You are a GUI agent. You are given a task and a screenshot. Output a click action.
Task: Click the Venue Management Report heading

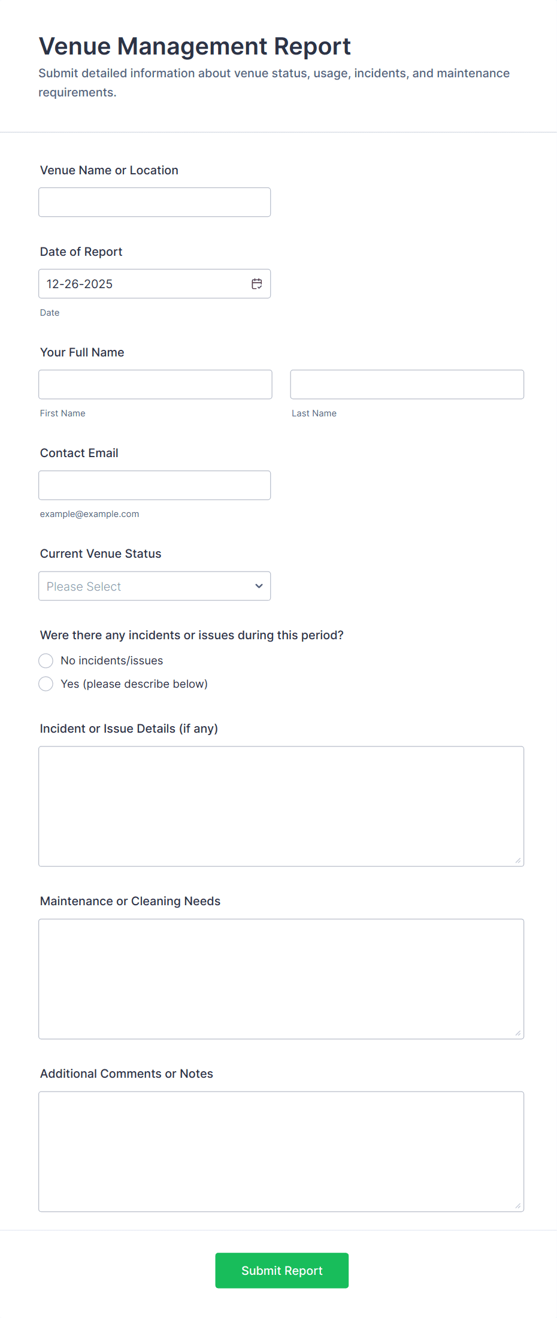tap(195, 46)
